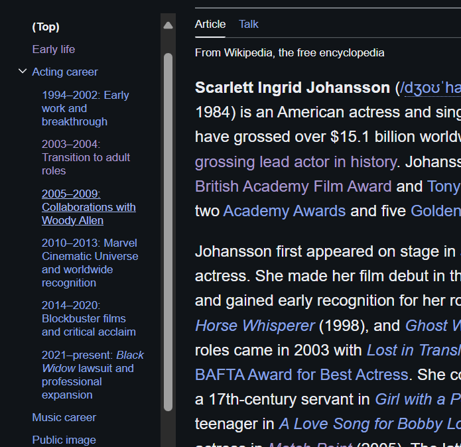The width and height of the screenshot is (461, 447).
Task: Click the sidebar scroll-up arrow
Action: 168,25
